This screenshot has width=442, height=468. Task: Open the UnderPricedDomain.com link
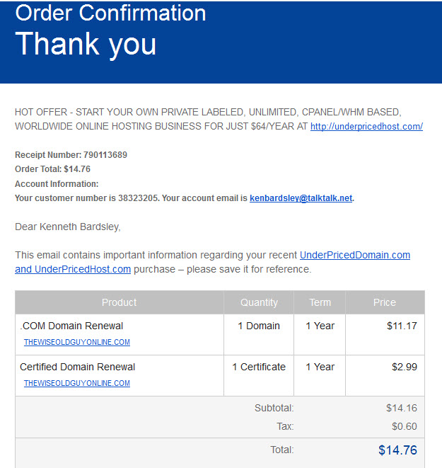point(355,255)
